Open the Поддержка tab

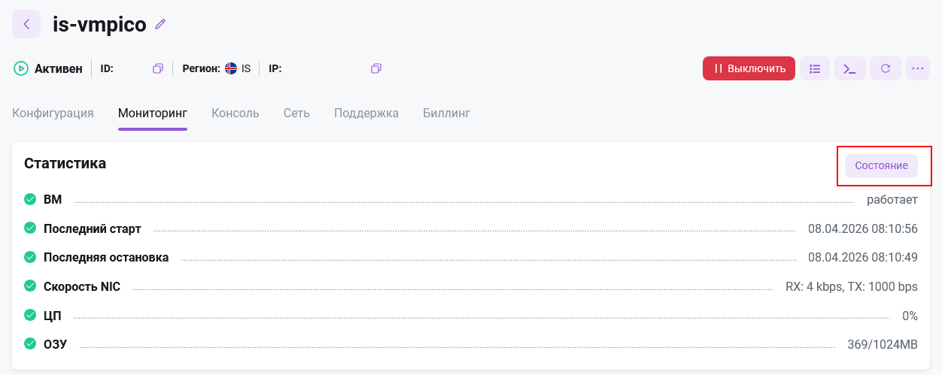point(366,113)
